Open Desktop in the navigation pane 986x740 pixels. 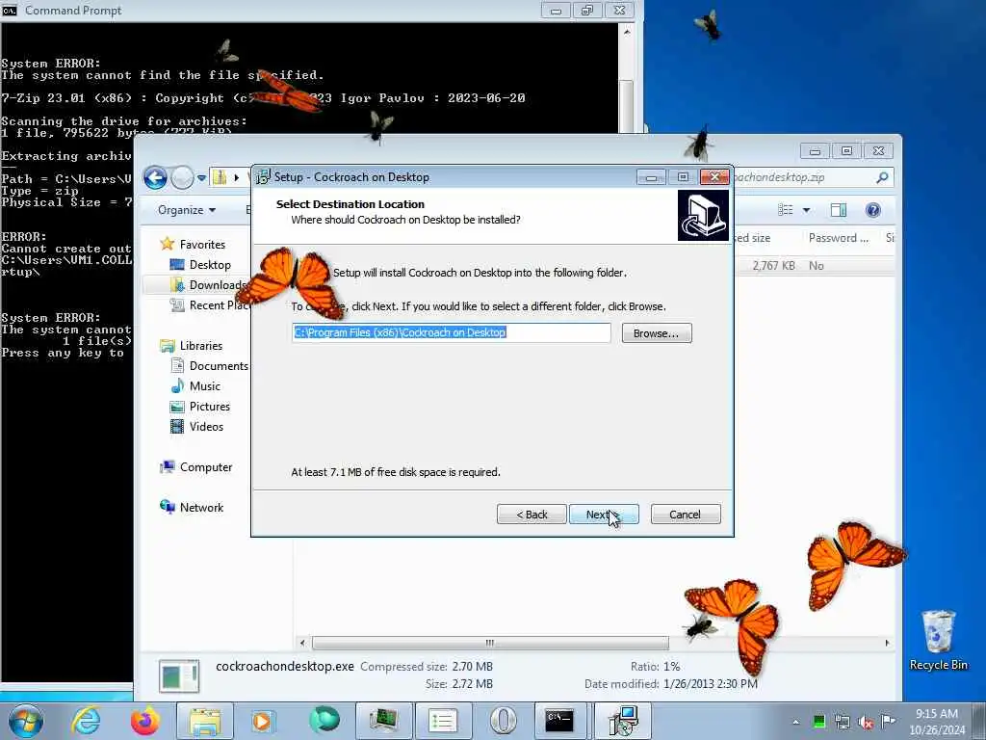point(209,265)
